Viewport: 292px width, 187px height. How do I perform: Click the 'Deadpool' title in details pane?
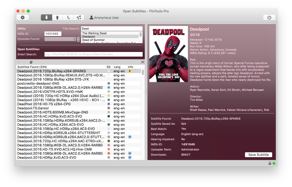[x=199, y=29]
